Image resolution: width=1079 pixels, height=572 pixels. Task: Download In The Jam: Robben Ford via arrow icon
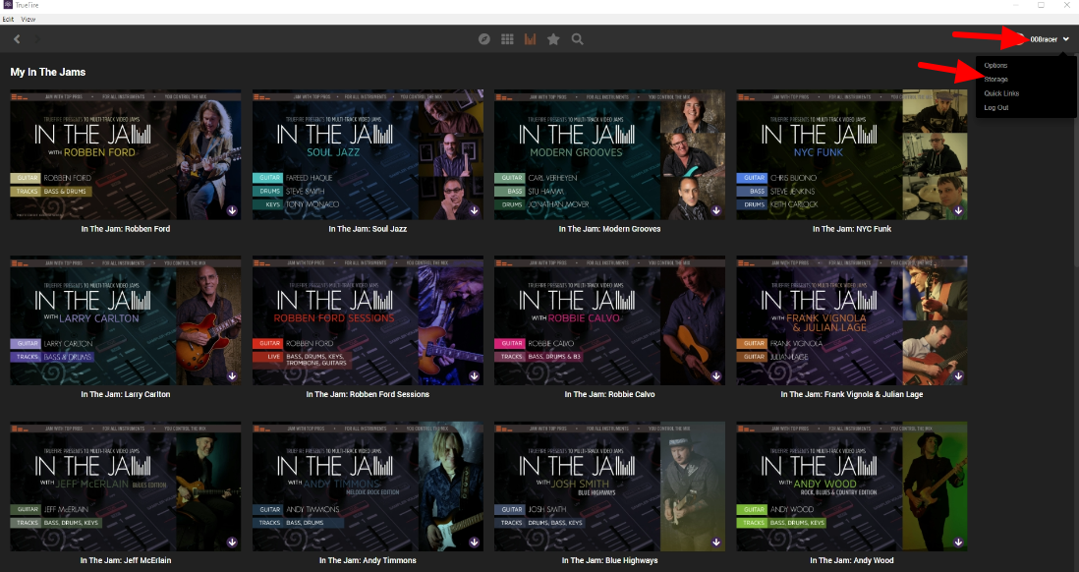point(232,210)
